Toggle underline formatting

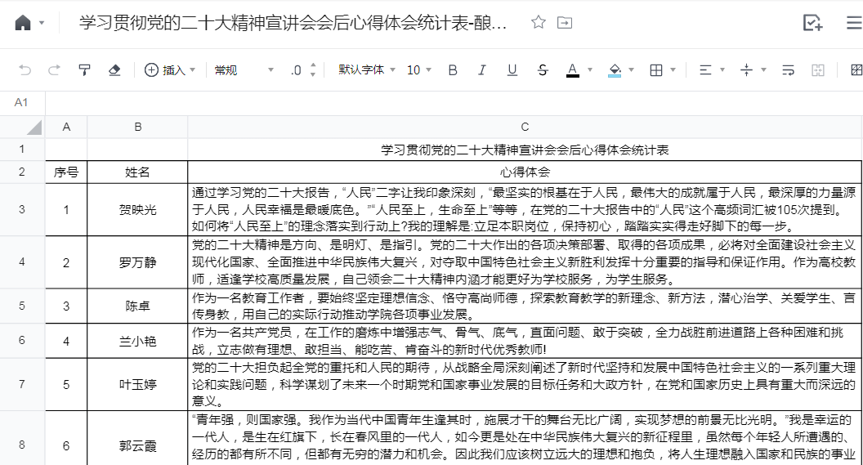pyautogui.click(x=512, y=70)
